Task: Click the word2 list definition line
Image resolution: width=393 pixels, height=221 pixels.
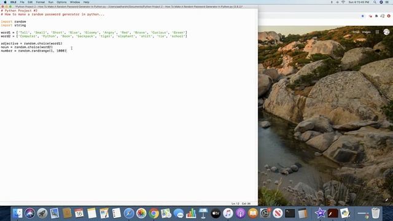Action: point(94,36)
